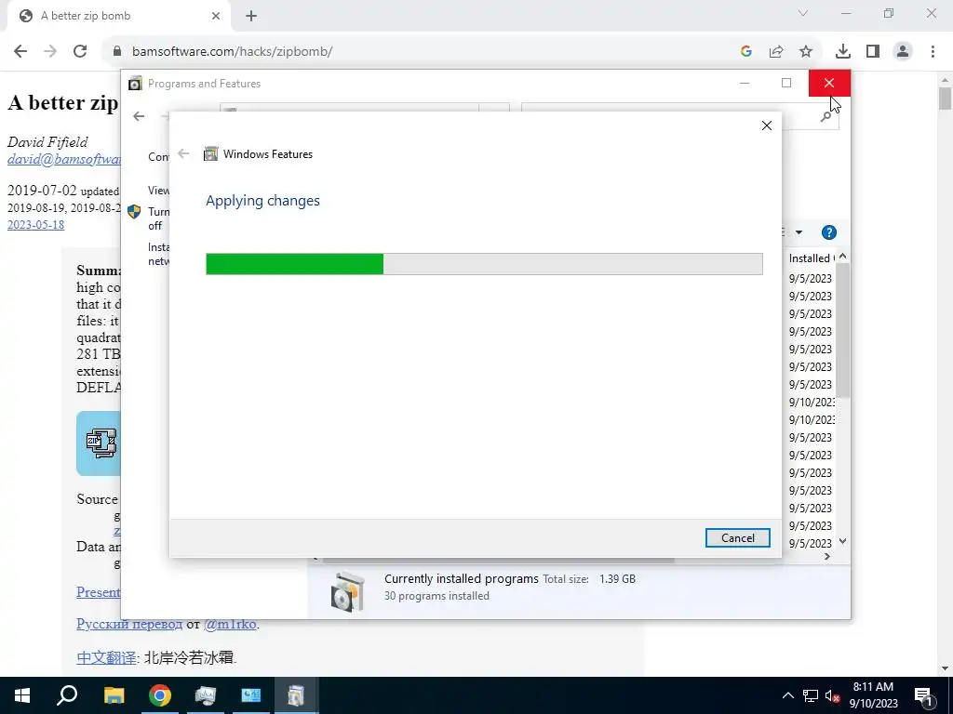Click Chrome back navigation button
This screenshot has width=953, height=714.
tap(20, 52)
